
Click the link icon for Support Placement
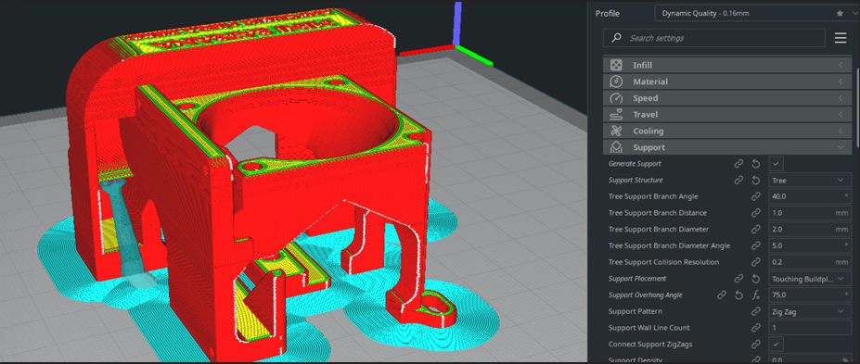[x=738, y=279]
